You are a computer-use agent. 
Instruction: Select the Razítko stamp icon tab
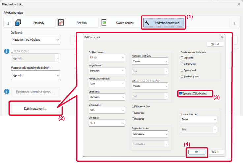[x=77, y=23]
